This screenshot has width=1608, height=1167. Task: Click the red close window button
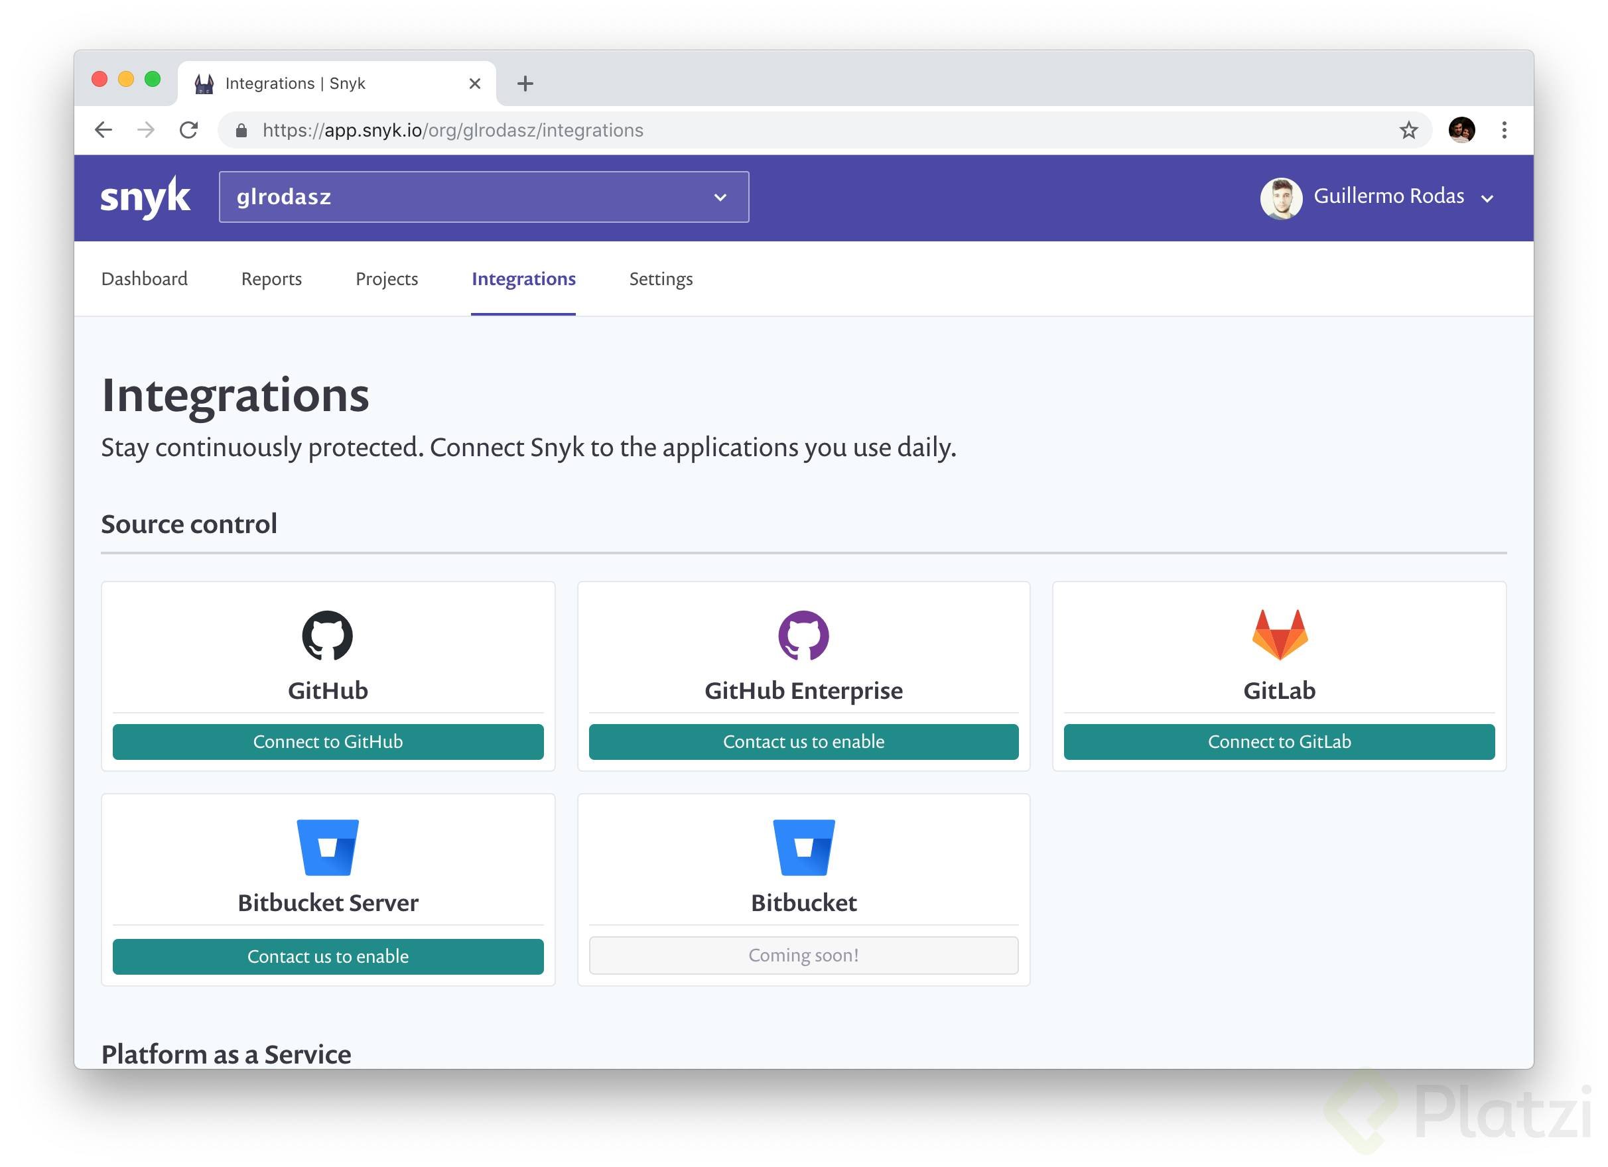click(x=100, y=79)
